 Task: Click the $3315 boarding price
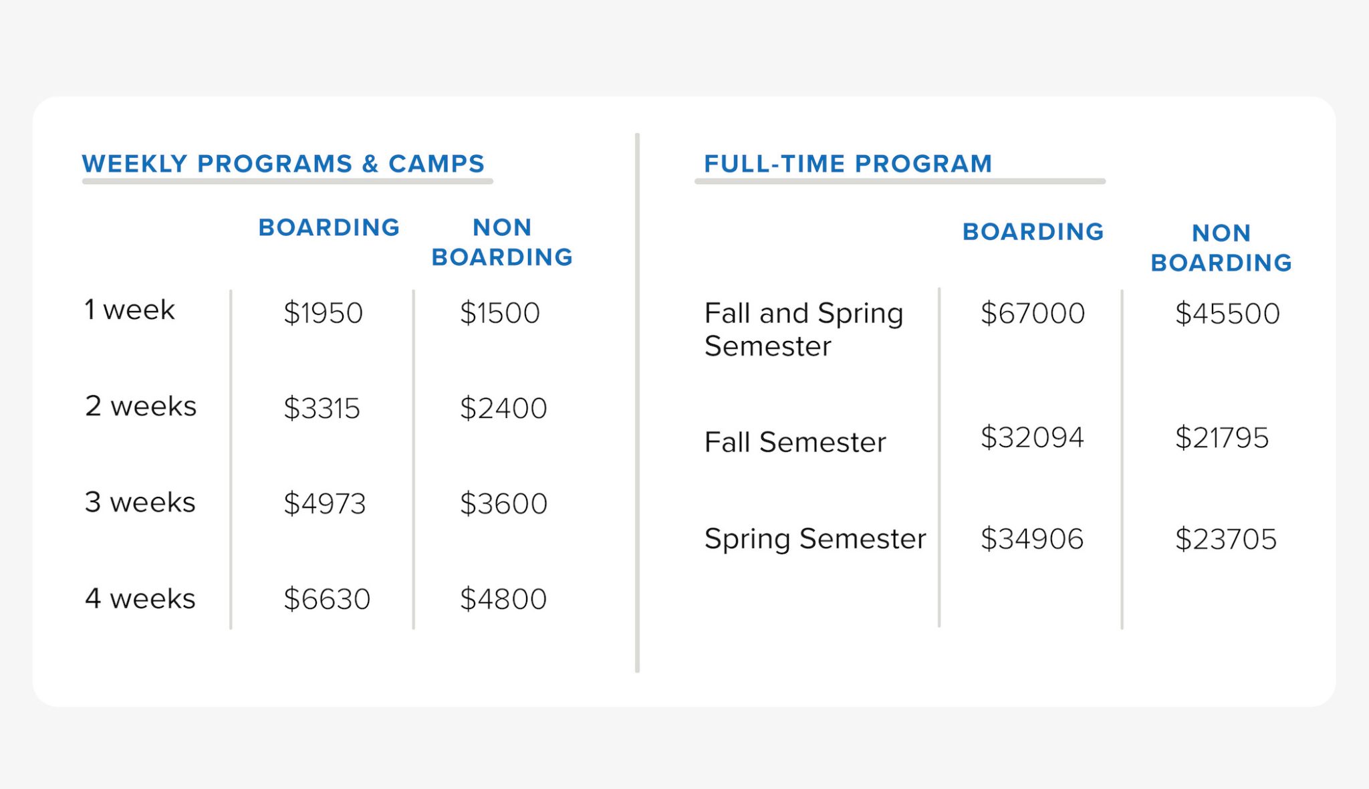tap(322, 408)
